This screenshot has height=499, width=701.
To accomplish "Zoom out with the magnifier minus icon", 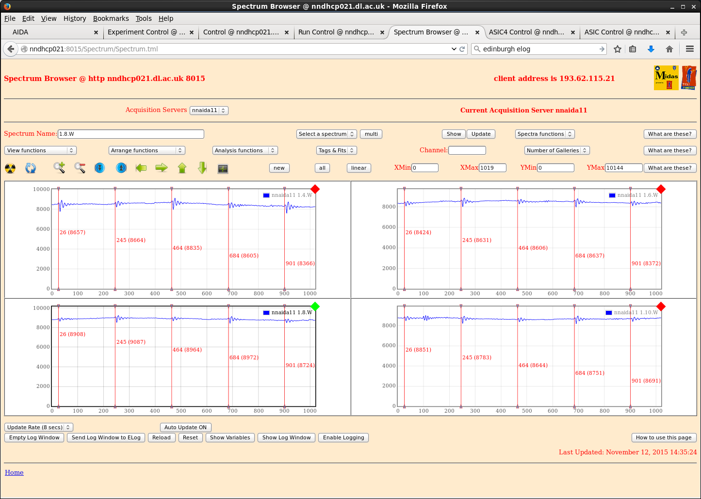I will click(80, 168).
